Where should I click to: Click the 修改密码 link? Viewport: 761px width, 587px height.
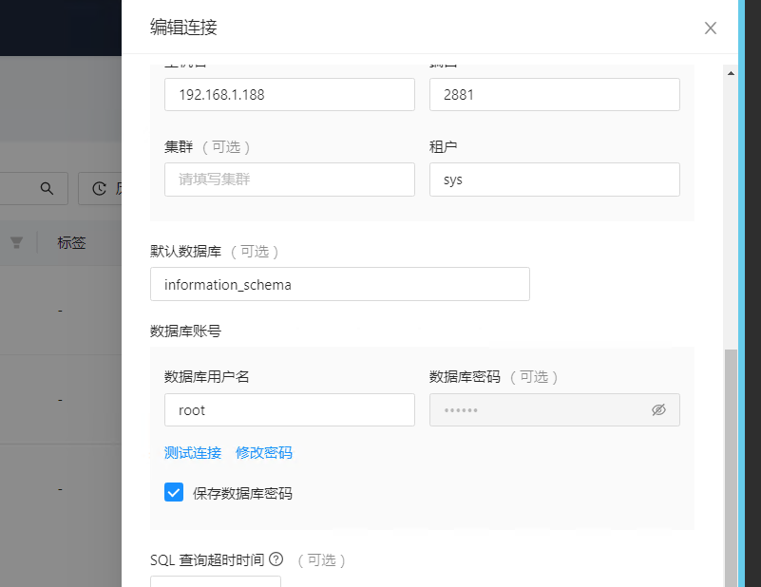[264, 452]
